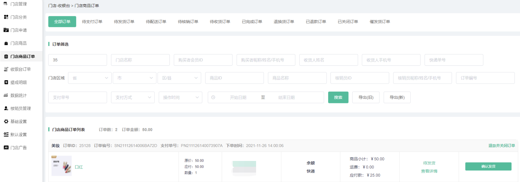520x182 pixels.
Task: Click the 门店广告 AD icon
Action: tap(6, 148)
